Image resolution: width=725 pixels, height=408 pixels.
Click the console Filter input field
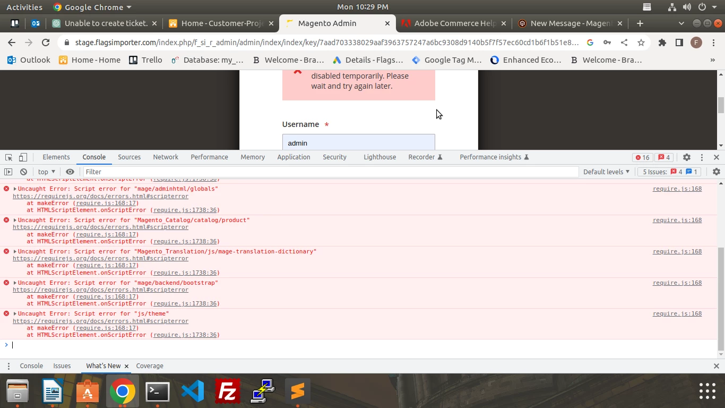[330, 172]
